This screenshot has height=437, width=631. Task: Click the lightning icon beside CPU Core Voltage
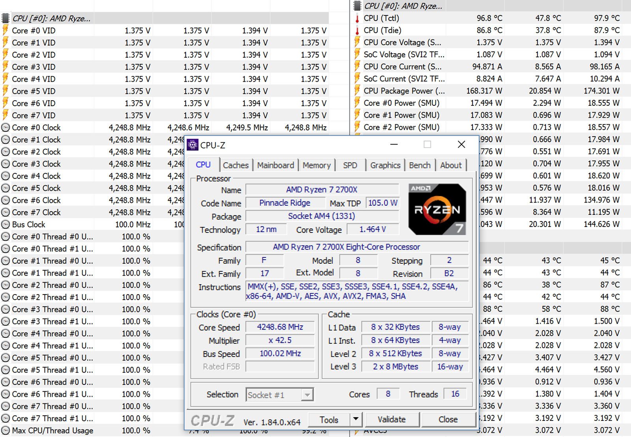click(357, 42)
